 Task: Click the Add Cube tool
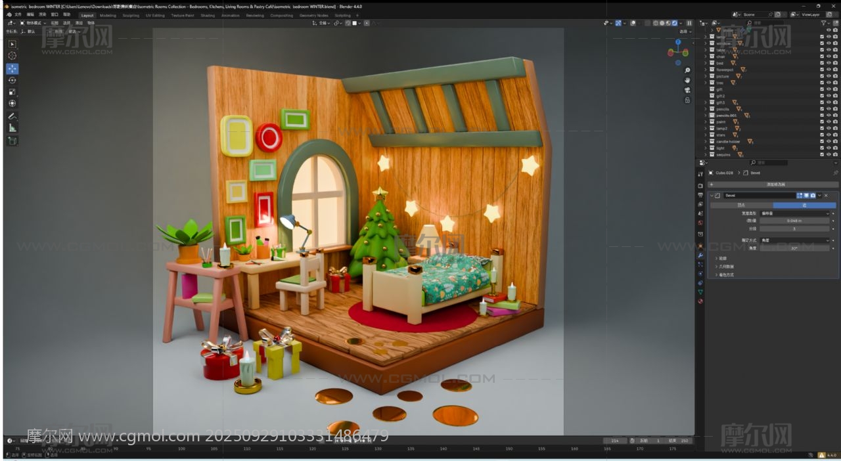(12, 141)
